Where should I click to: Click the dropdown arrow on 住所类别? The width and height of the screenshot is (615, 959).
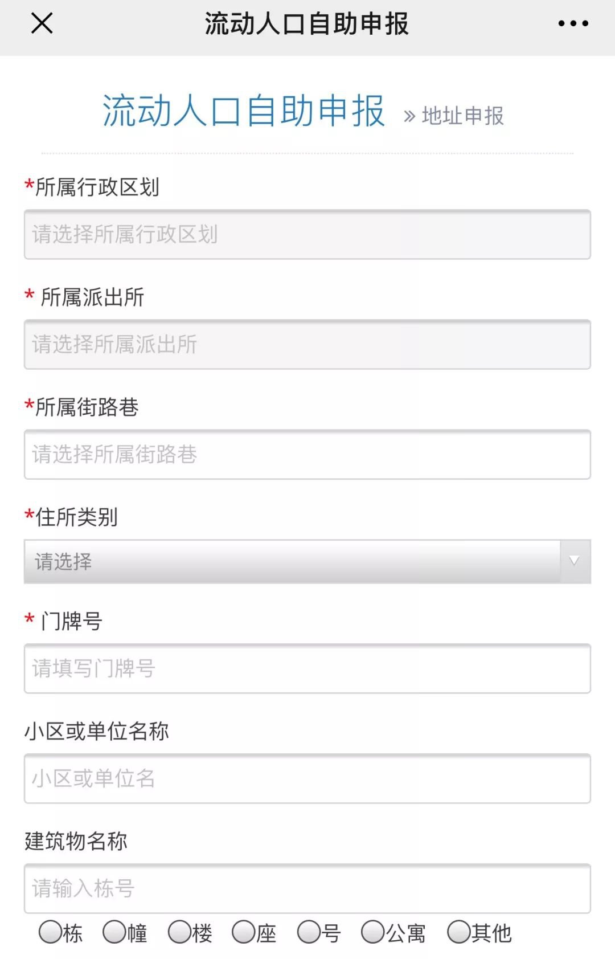pyautogui.click(x=574, y=561)
